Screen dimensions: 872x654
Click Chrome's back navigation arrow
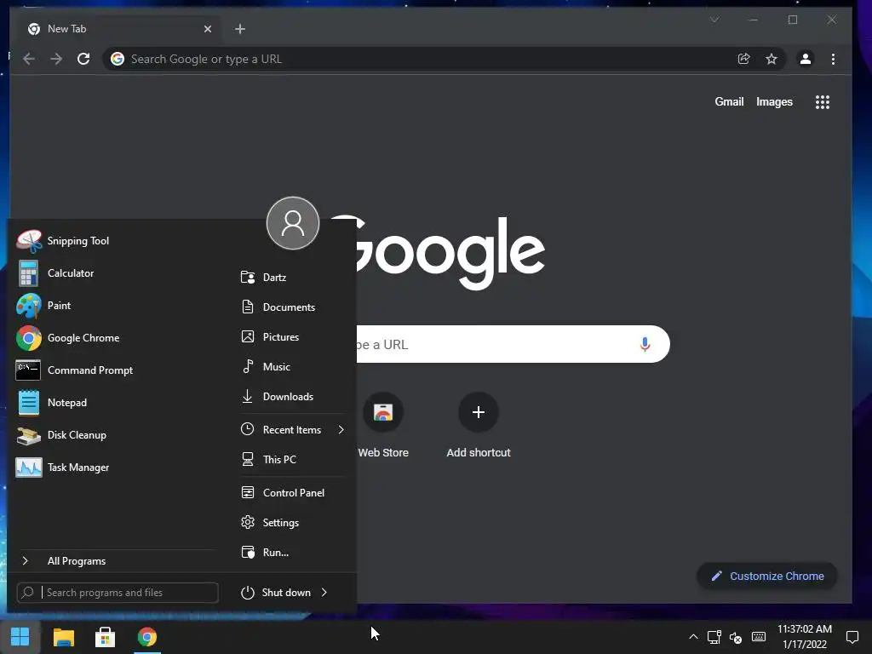coord(29,59)
